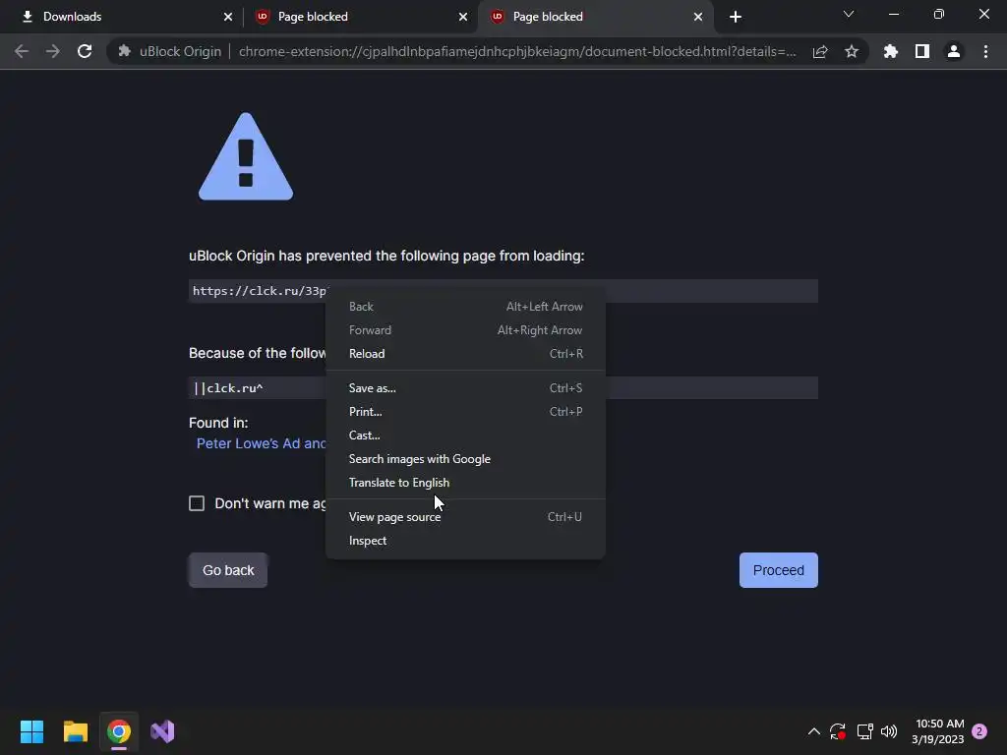
Task: Switch to the middle Page blocked tab
Action: tap(360, 17)
